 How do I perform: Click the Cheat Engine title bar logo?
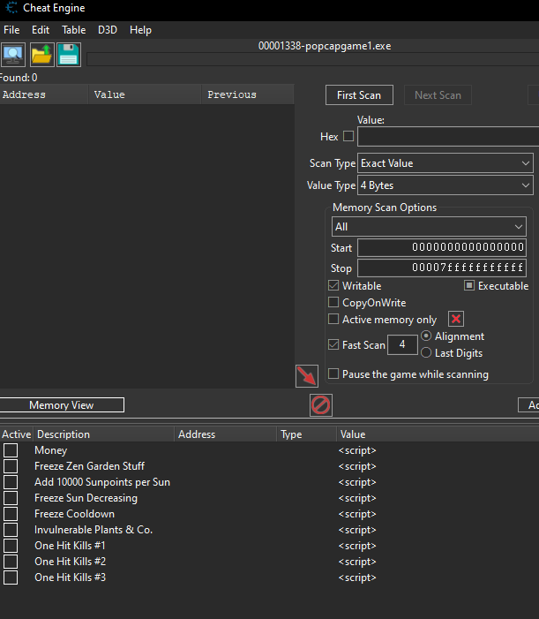coord(10,8)
